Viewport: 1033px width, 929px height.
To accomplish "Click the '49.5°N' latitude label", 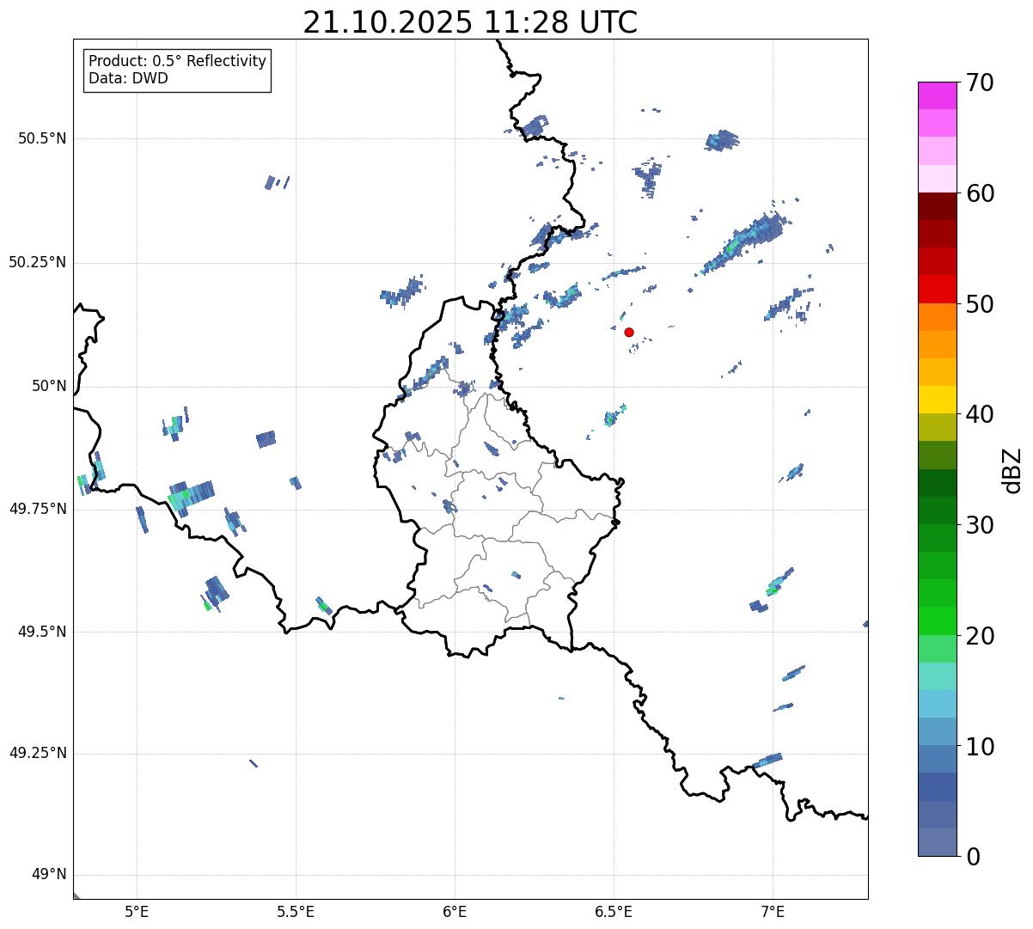I will pos(42,632).
